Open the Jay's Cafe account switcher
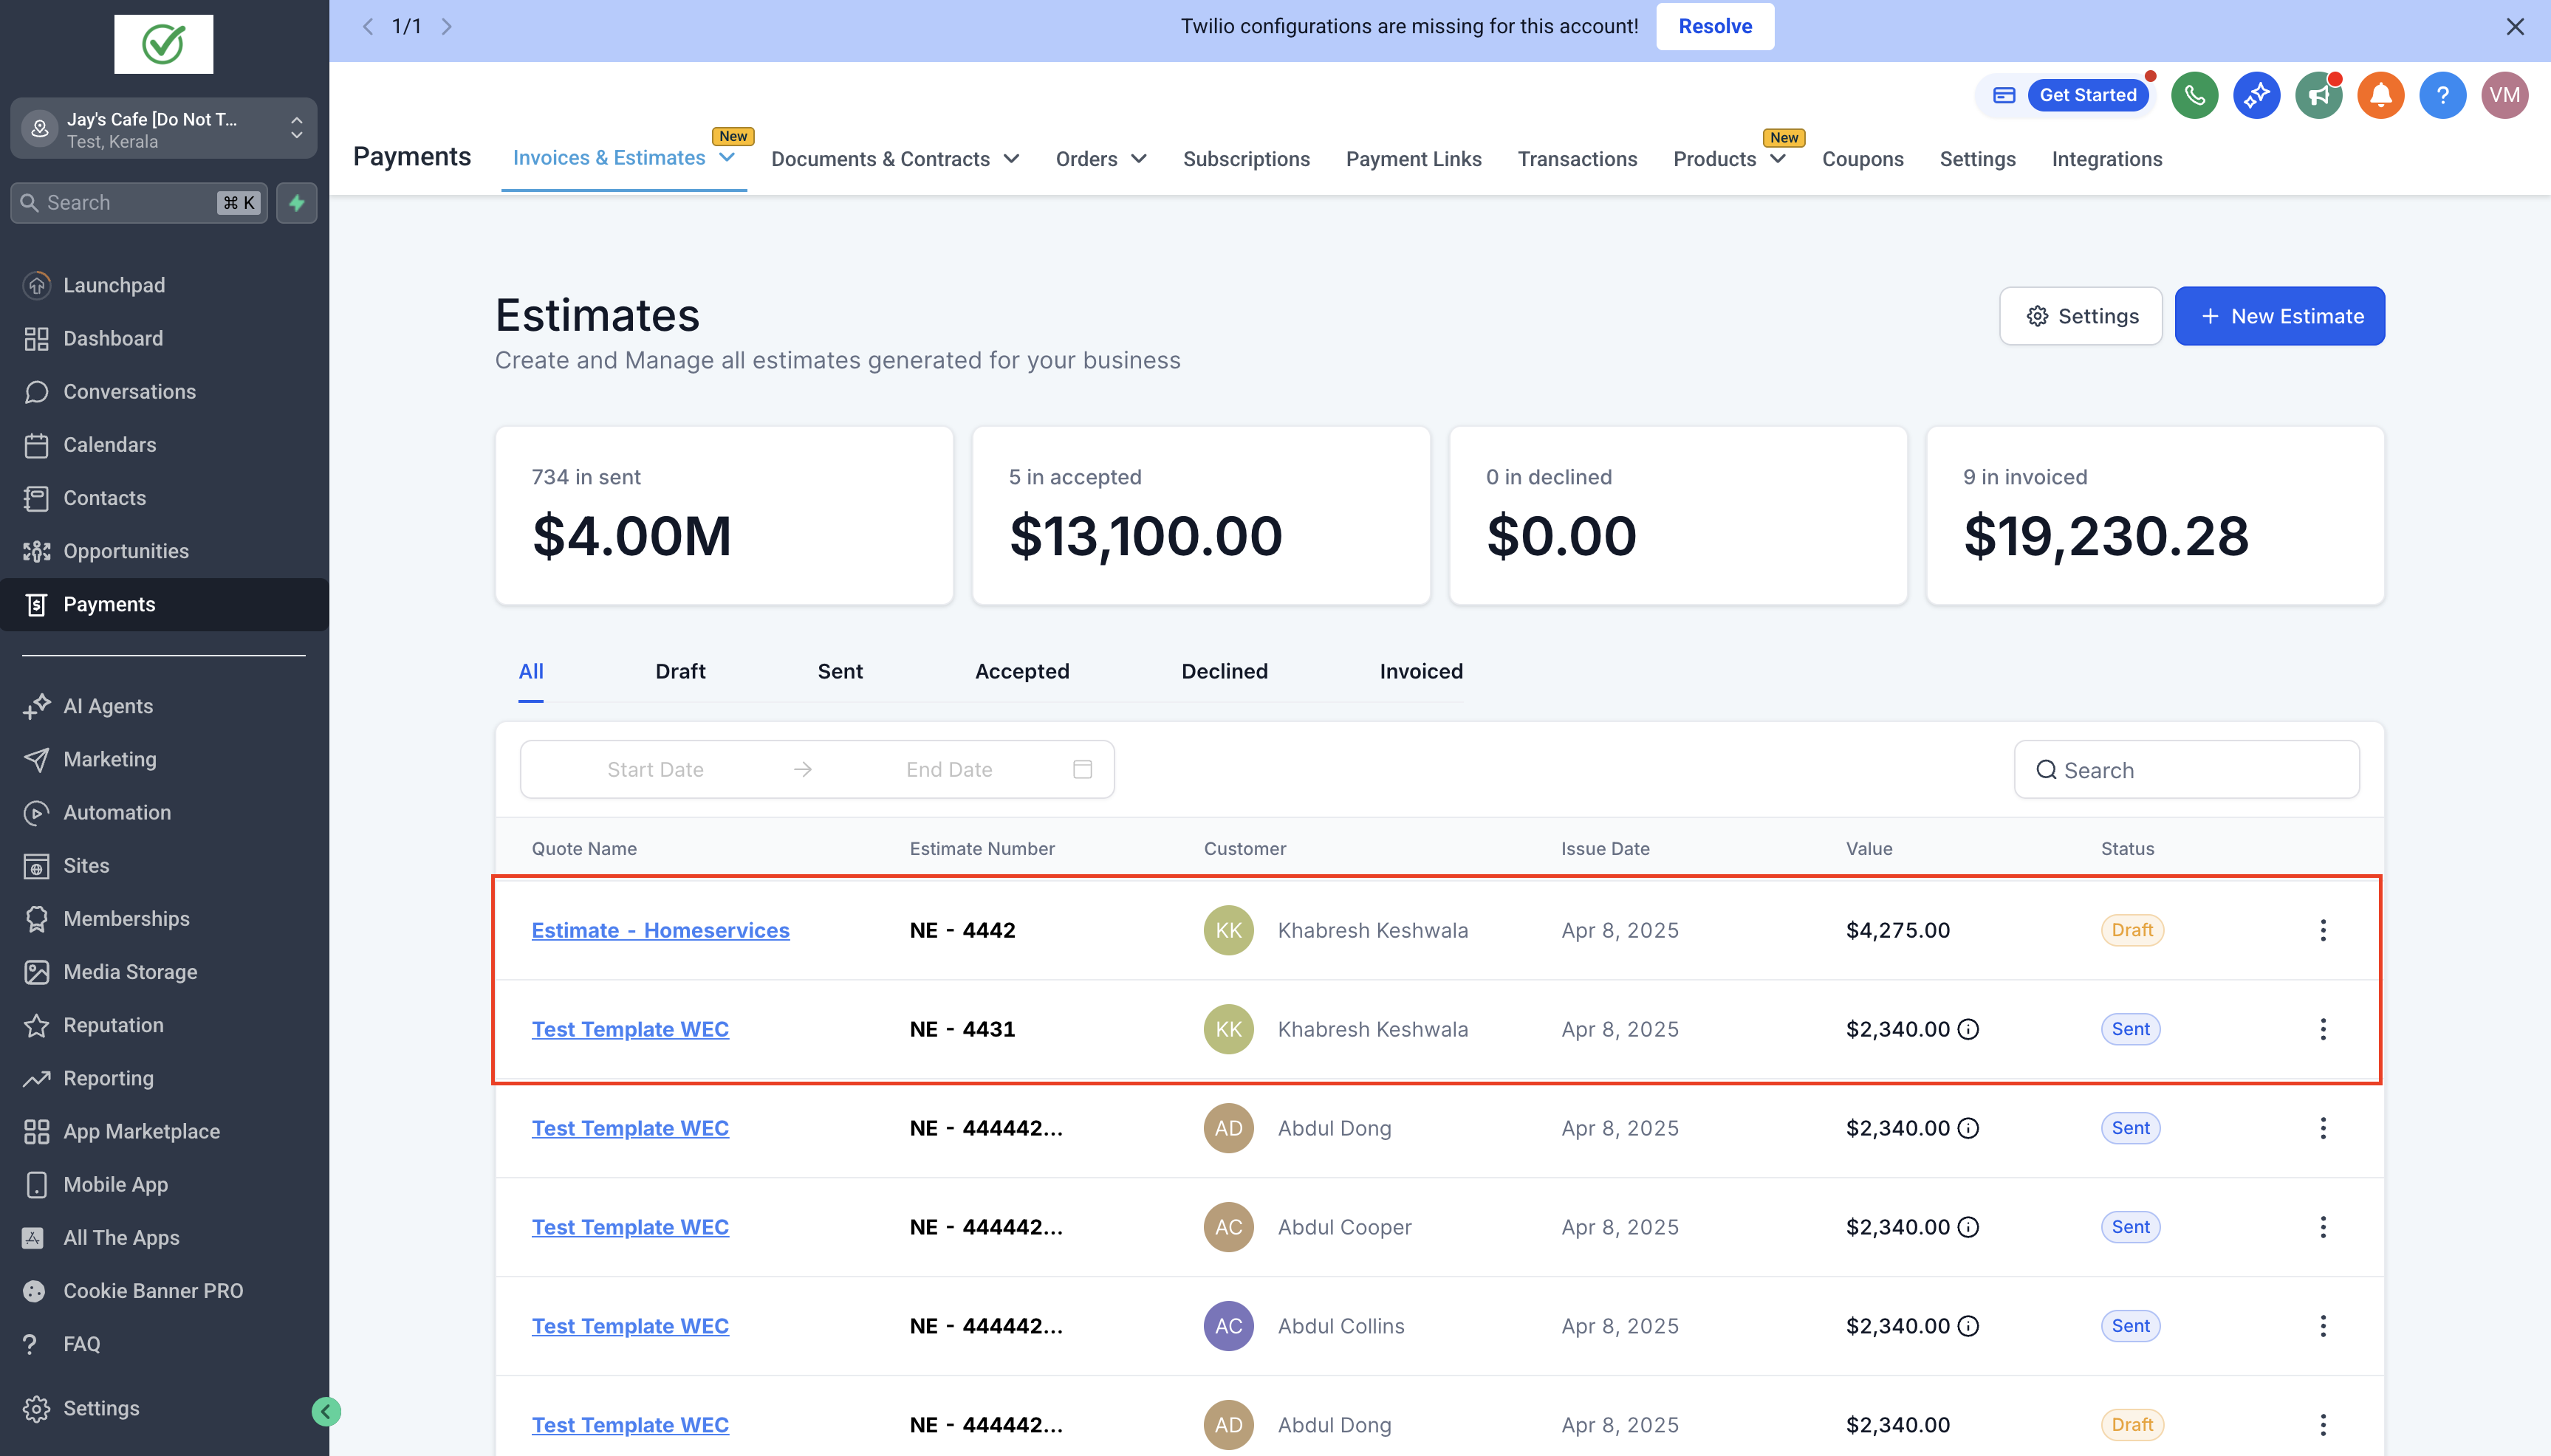 pyautogui.click(x=164, y=129)
